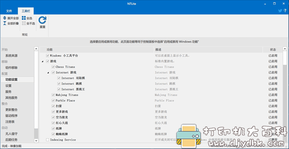Sort by 状态 column header
The image size is (289, 149).
pyautogui.click(x=272, y=50)
